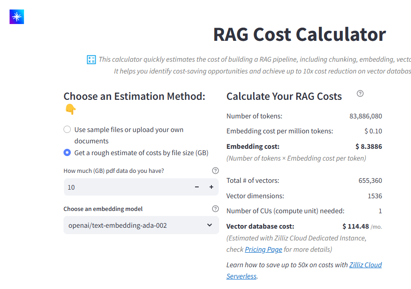Click the 'Calculate Your RAG Costs' heading
This screenshot has width=411, height=289.
pos(284,96)
